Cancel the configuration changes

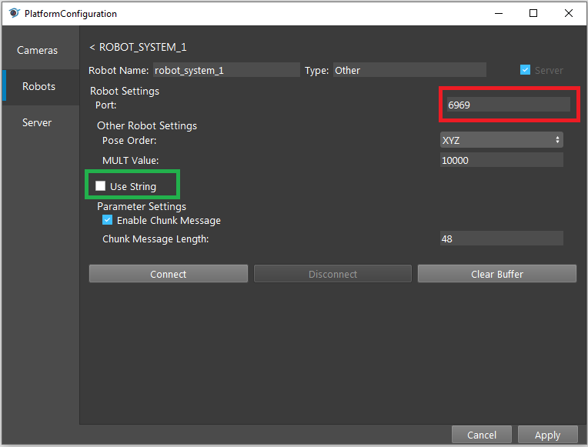[482, 435]
